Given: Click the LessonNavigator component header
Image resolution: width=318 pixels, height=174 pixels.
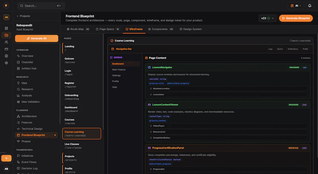Looking at the screenshot, I should coord(227,67).
